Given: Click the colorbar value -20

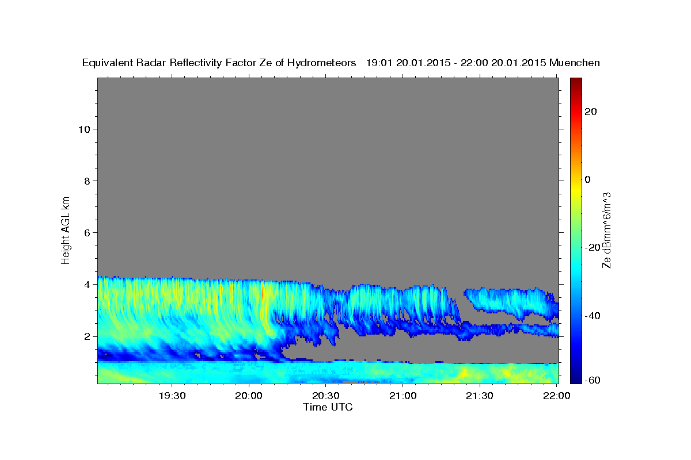Looking at the screenshot, I should [593, 247].
